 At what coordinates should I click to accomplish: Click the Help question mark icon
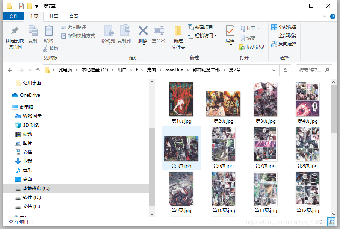(332, 17)
